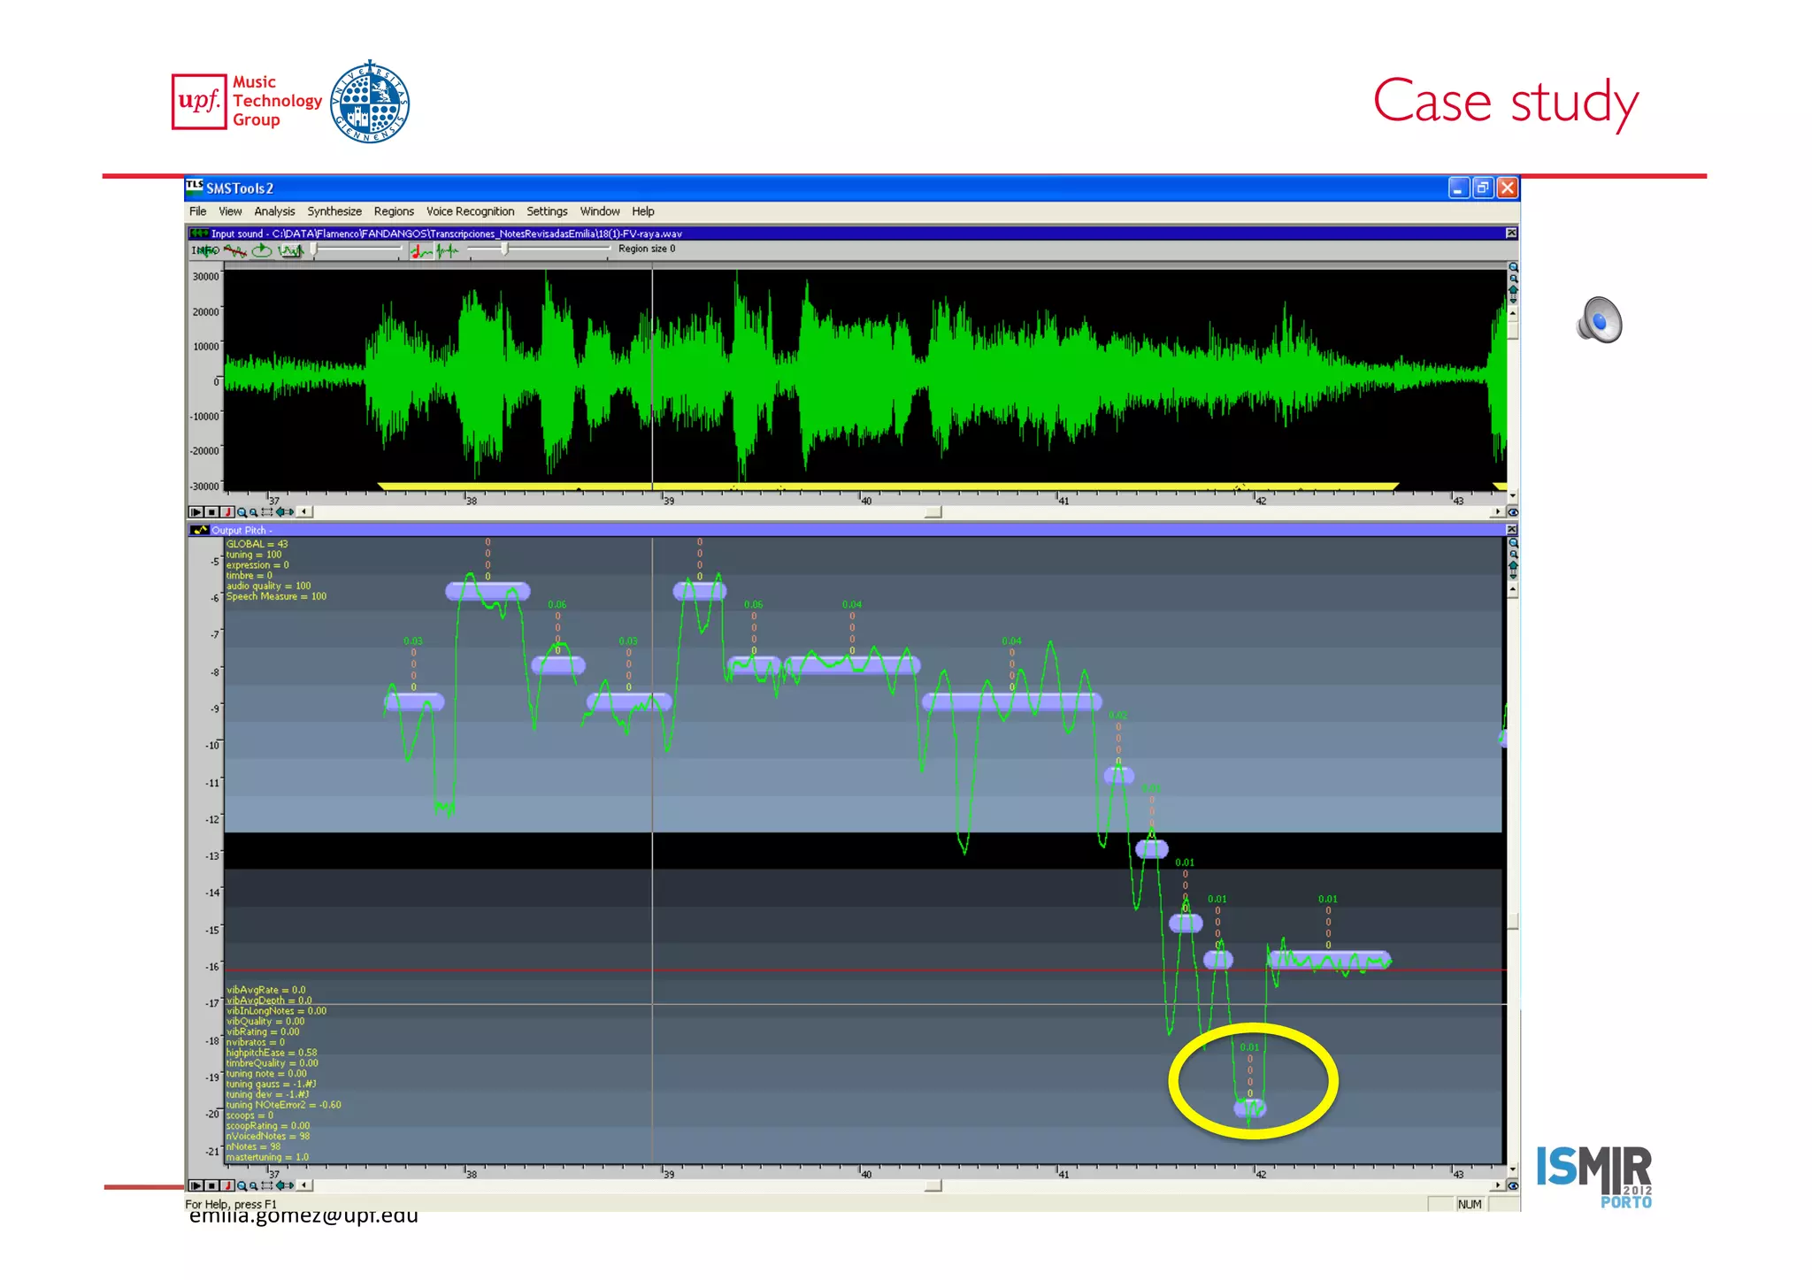Click the Input sound panel title icon
Viewport: 1812px width, 1280px height.
pos(199,234)
